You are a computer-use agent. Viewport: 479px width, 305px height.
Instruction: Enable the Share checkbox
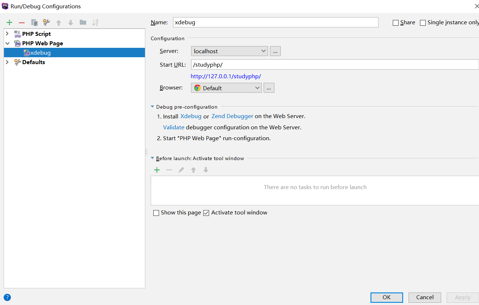[396, 23]
